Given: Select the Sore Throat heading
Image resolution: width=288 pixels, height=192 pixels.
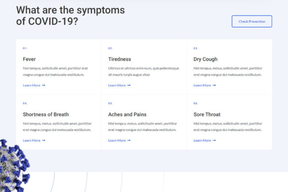Looking at the screenshot, I should pyautogui.click(x=207, y=114).
